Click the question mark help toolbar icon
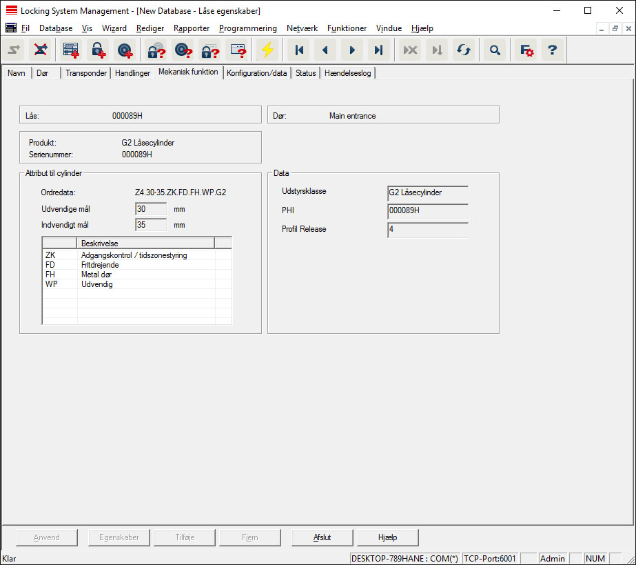Image resolution: width=636 pixels, height=565 pixels. click(x=552, y=50)
